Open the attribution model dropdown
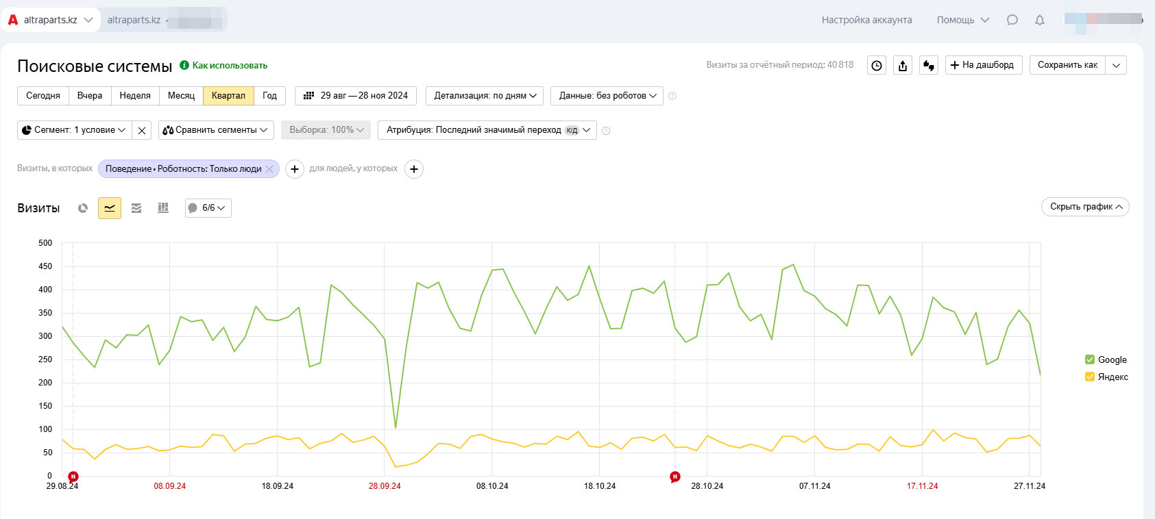 pyautogui.click(x=487, y=130)
